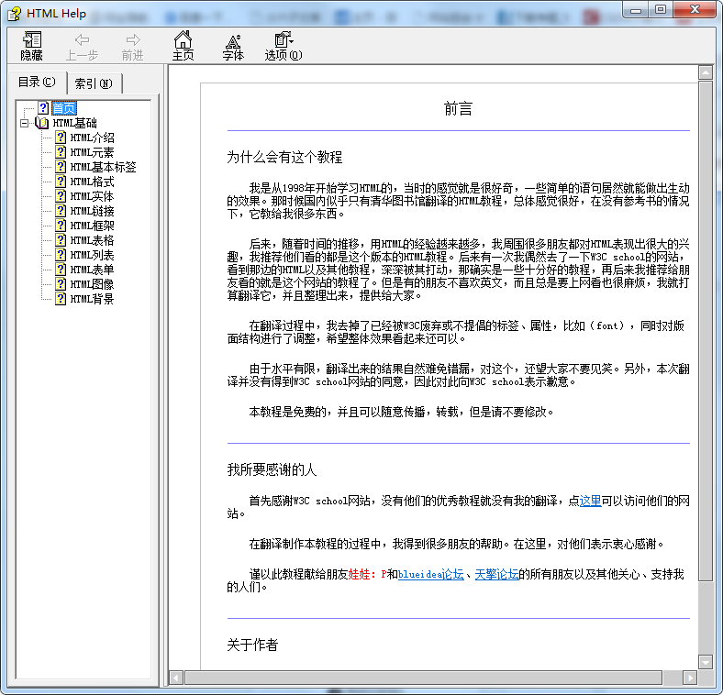Viewport: 723px width, 695px height.
Task: Select HTML表格 in the contents tree
Action: click(92, 240)
